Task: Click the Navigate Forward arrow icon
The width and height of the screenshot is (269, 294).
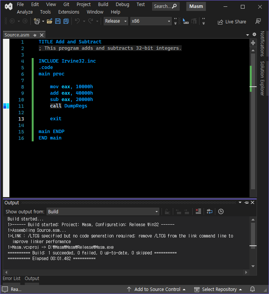Action: pyautogui.click(x=25, y=21)
